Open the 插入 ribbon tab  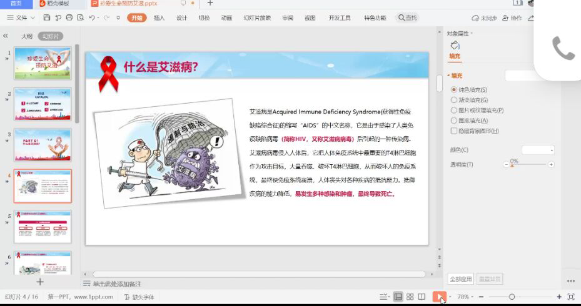159,18
